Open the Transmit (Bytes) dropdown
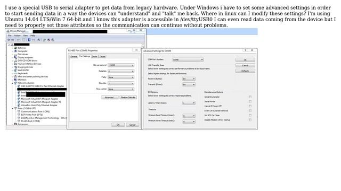Screen dimensions: 341x191 [x=189, y=84]
